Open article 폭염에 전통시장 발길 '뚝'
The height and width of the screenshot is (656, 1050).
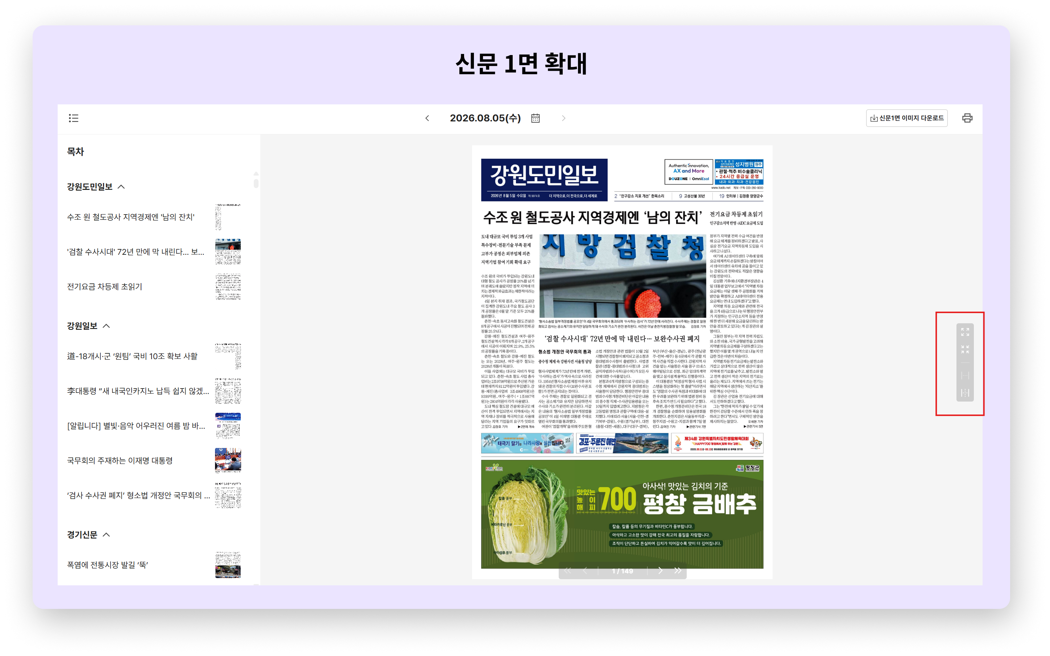coord(108,565)
